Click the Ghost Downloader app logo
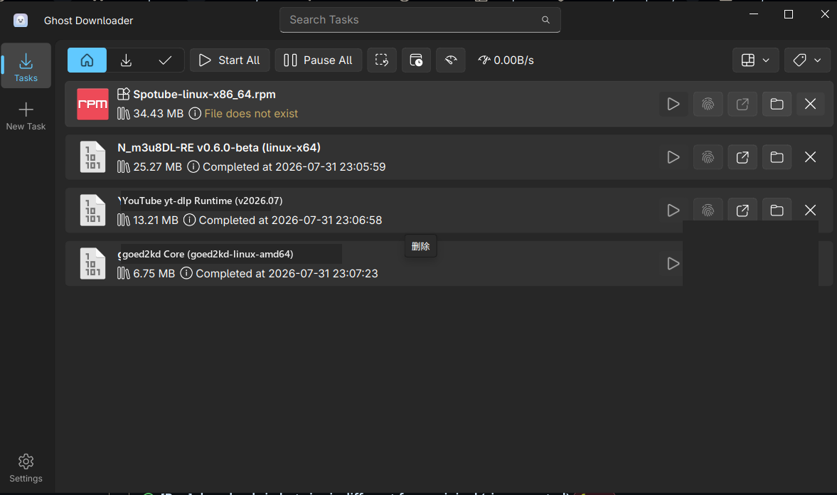The width and height of the screenshot is (837, 495). [x=21, y=21]
